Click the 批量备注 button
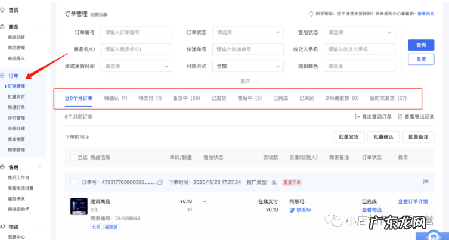The image size is (449, 240). (x=419, y=137)
